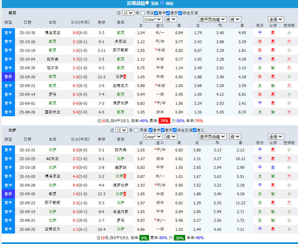Click the purple 意杯 badge in 都灵's table
Screen dimensions: 298x244
8,77
